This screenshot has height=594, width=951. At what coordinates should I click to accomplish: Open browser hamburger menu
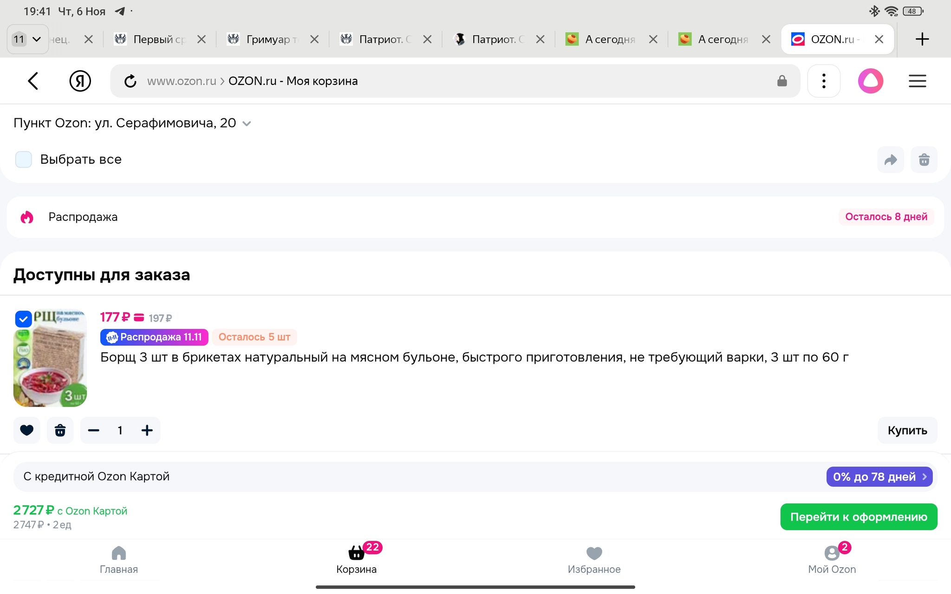(x=917, y=81)
